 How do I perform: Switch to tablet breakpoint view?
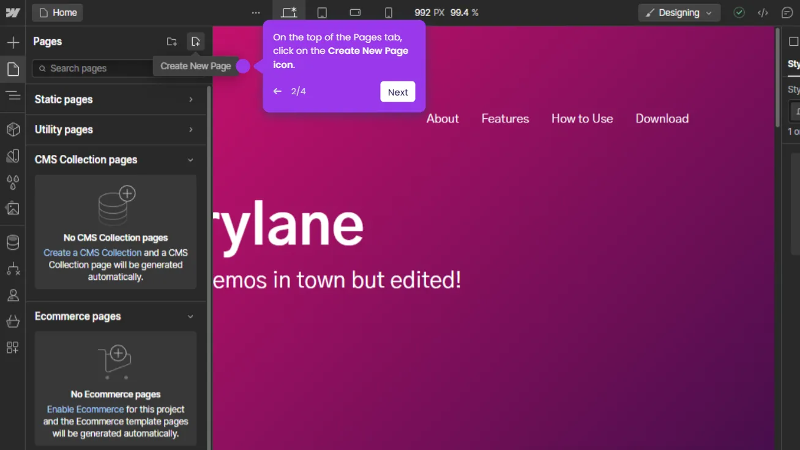click(x=322, y=12)
